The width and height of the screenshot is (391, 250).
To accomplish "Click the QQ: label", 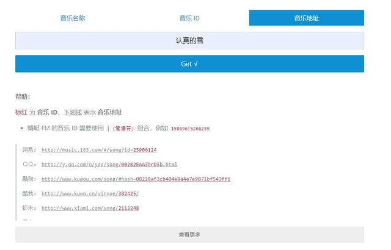I will coord(29,164).
